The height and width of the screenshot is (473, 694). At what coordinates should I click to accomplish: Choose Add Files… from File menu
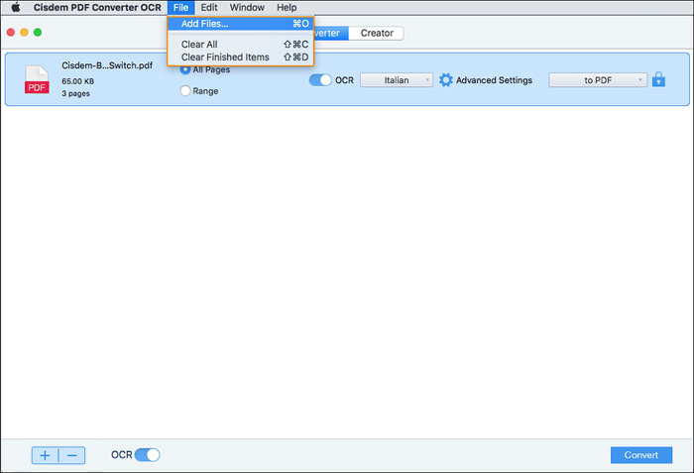tap(204, 23)
